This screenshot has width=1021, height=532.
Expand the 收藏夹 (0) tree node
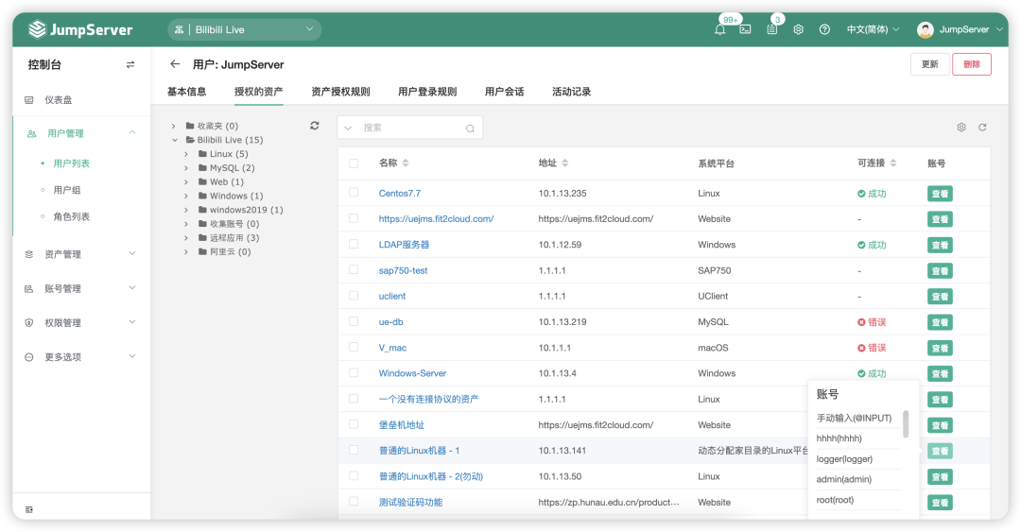coord(174,127)
